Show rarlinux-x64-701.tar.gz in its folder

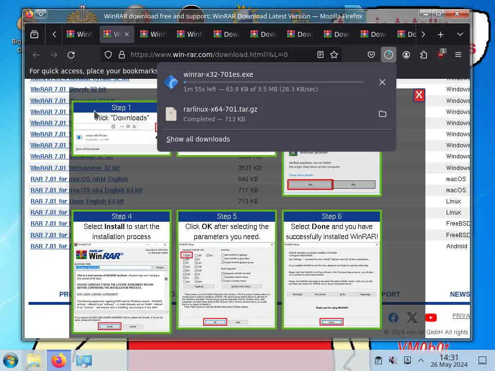[382, 114]
